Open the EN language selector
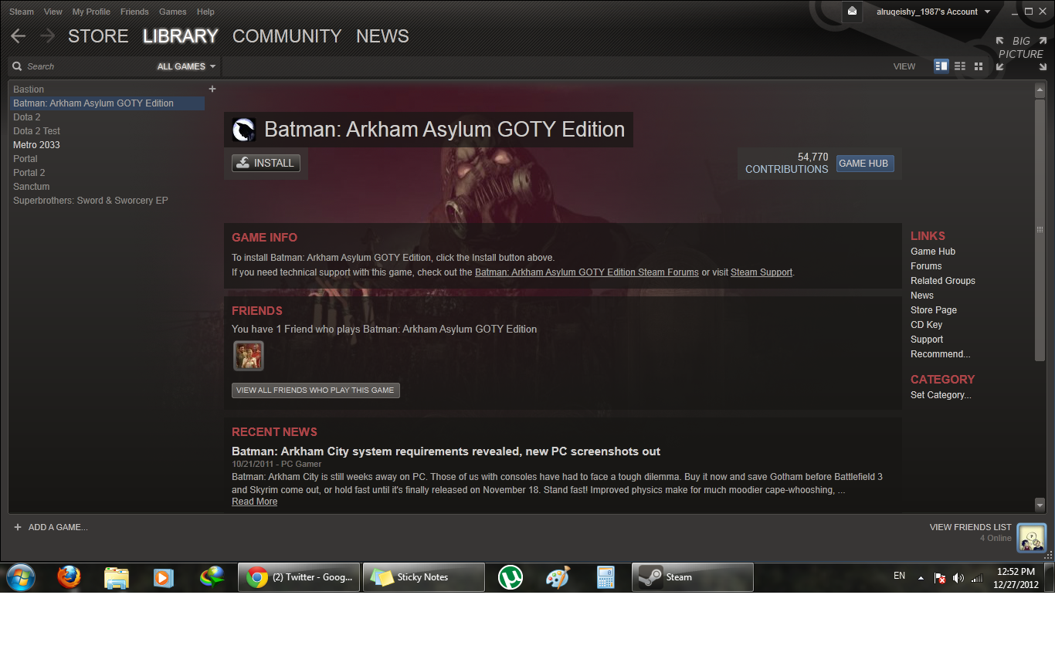 click(x=899, y=576)
